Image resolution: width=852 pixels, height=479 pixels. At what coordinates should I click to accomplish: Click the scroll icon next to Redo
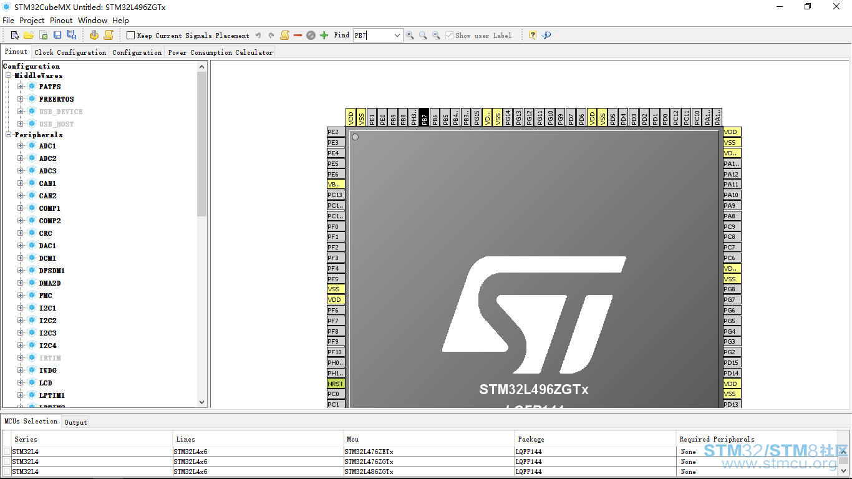[x=284, y=36]
